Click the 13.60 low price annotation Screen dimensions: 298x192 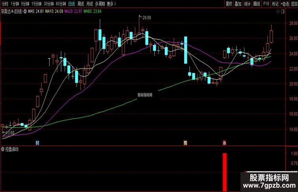[x=10, y=133]
